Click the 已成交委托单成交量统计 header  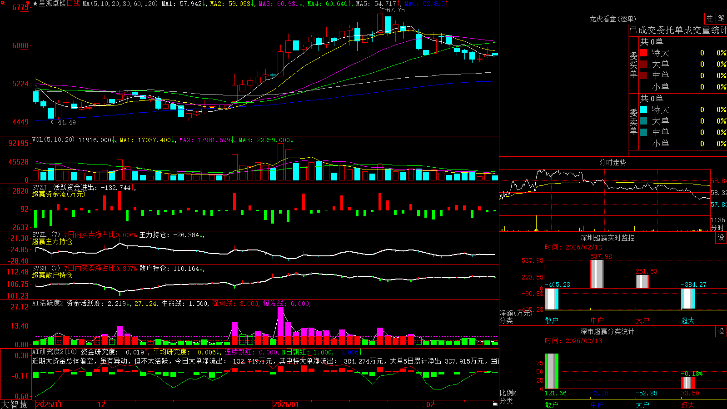point(678,30)
